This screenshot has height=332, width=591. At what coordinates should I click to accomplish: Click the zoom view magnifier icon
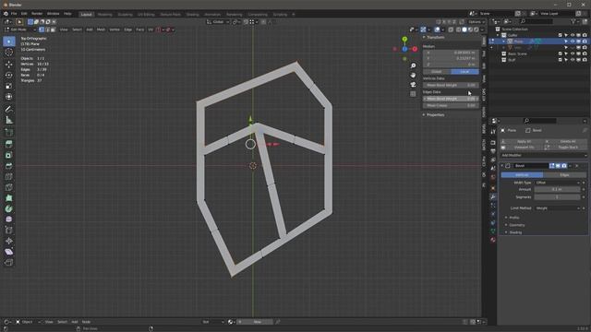pos(413,65)
